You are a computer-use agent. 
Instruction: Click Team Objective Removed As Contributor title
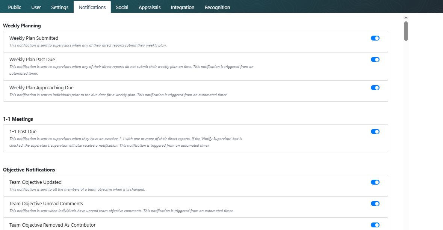(x=52, y=225)
